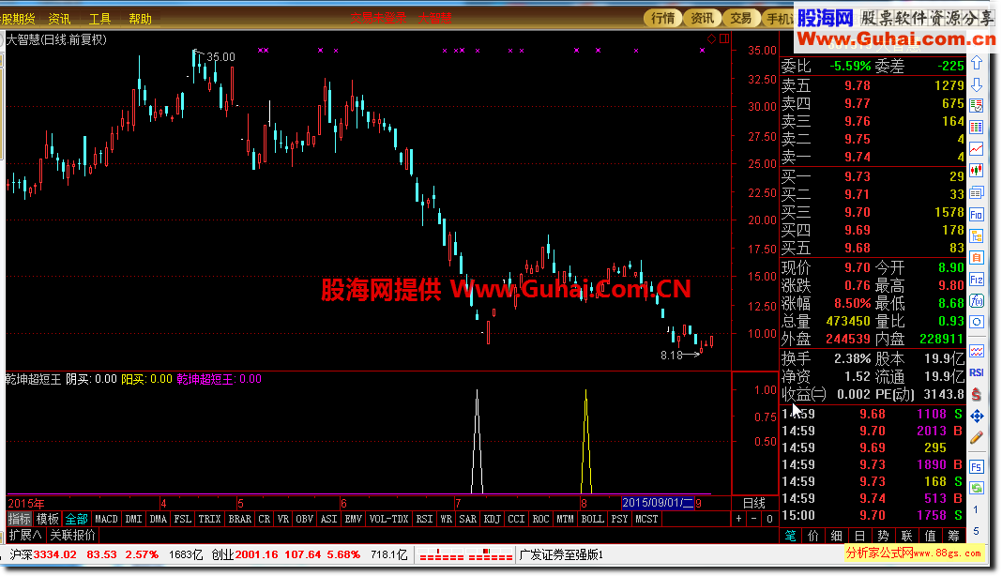Switch to the OBV indicator tab
Screen dimensions: 1002x576
click(305, 519)
